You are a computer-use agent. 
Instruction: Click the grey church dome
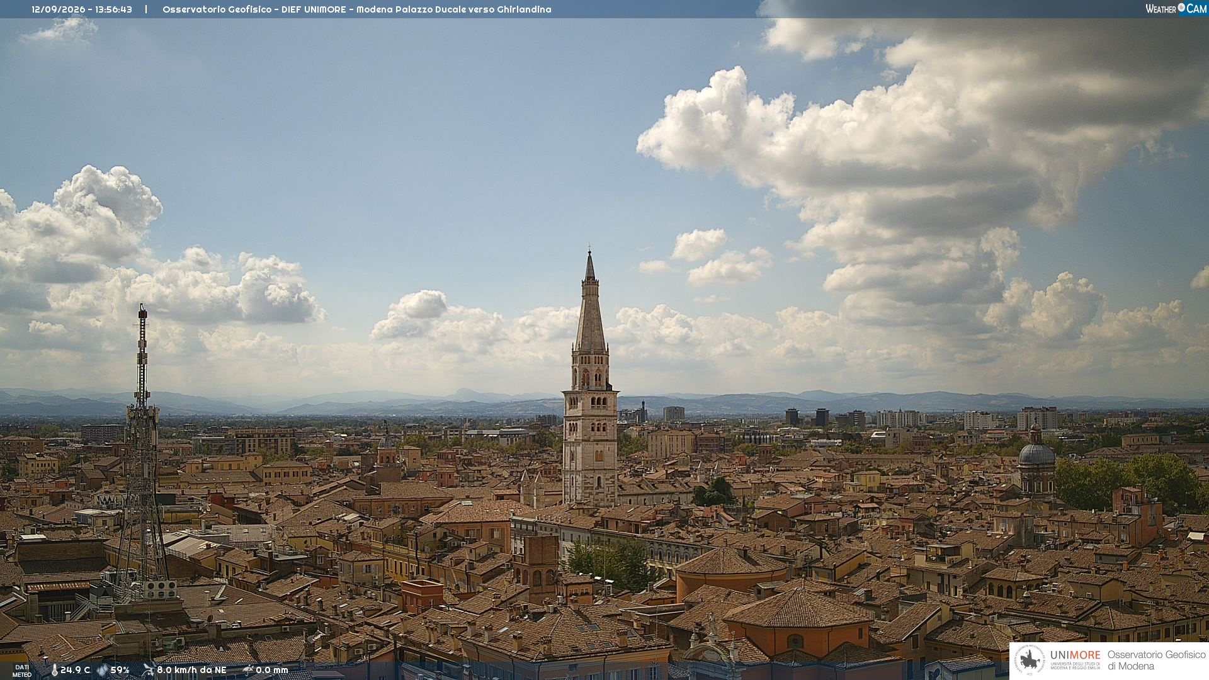pyautogui.click(x=1036, y=453)
